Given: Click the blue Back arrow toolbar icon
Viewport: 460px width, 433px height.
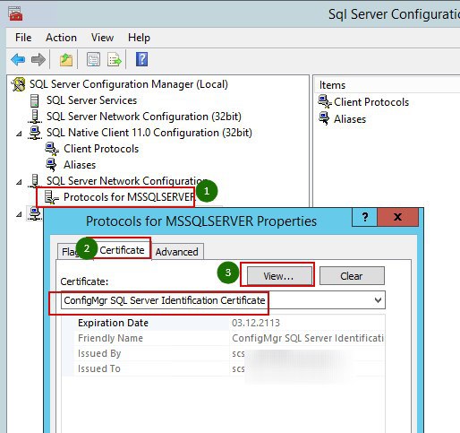Looking at the screenshot, I should click(18, 59).
